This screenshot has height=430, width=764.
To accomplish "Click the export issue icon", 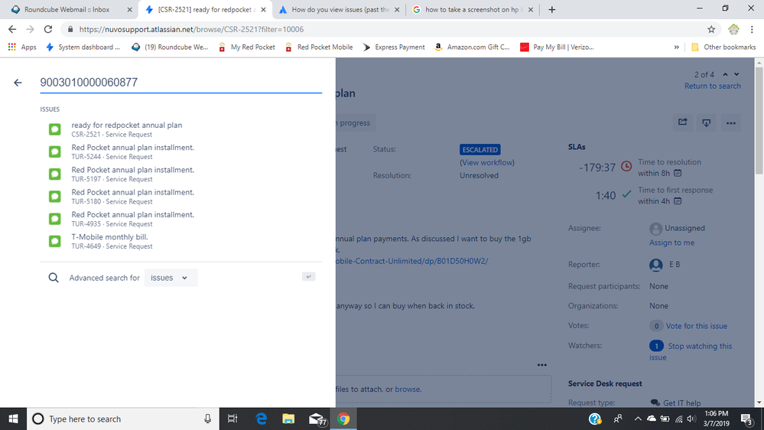I will [707, 123].
